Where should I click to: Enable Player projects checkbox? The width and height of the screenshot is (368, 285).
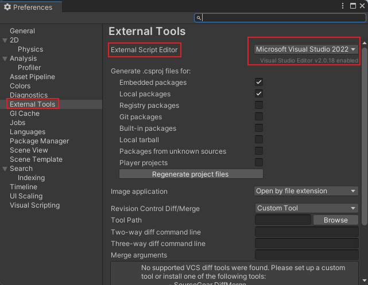coord(258,162)
